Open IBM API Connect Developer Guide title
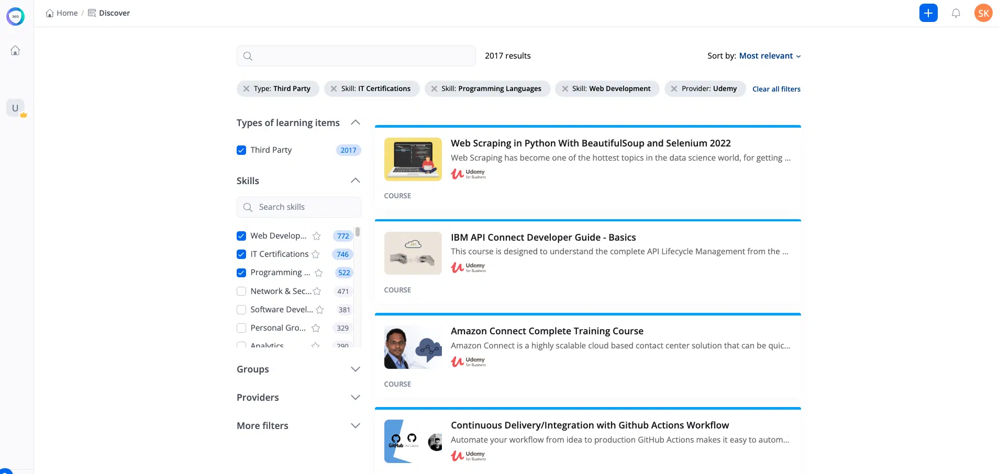The image size is (999, 474). tap(543, 238)
